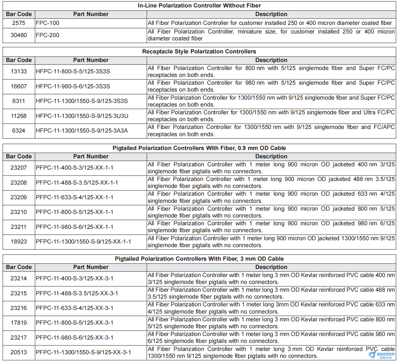Click part number "HFPC-11-1300/1550-S-9/125-3A3A"
Viewport: 398px width, 362px height.
(x=82, y=131)
